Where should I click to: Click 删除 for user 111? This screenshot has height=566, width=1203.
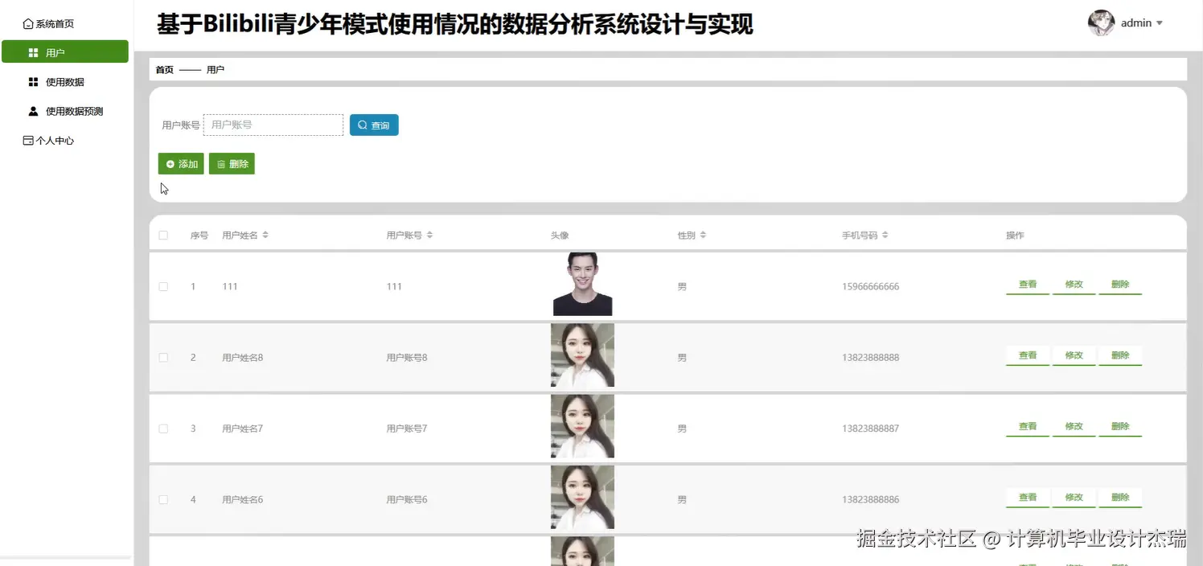pyautogui.click(x=1120, y=285)
